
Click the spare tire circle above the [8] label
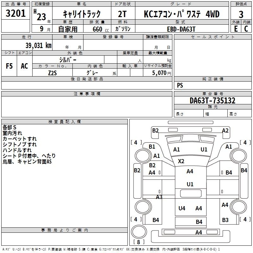pos(137,232)
